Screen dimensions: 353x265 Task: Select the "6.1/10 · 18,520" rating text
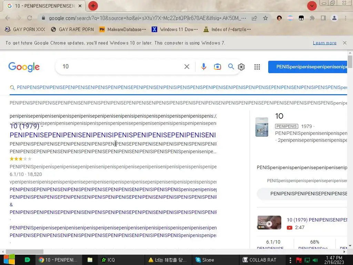click(x=26, y=174)
